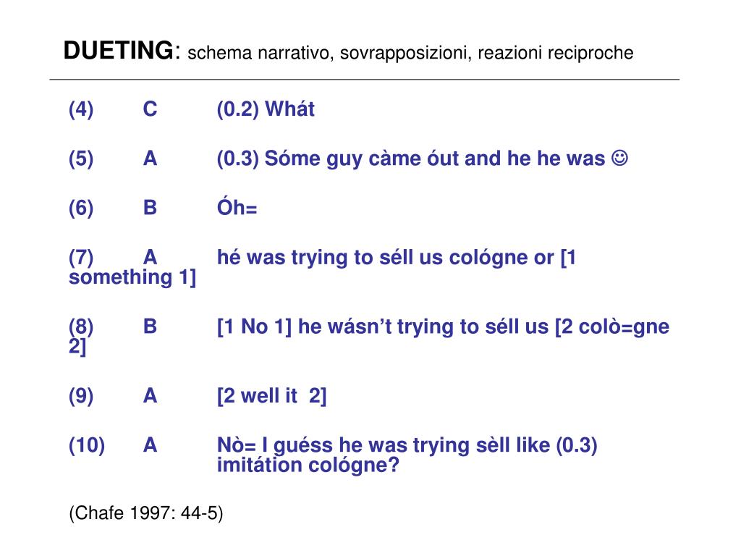Click line number (10)

[87, 445]
